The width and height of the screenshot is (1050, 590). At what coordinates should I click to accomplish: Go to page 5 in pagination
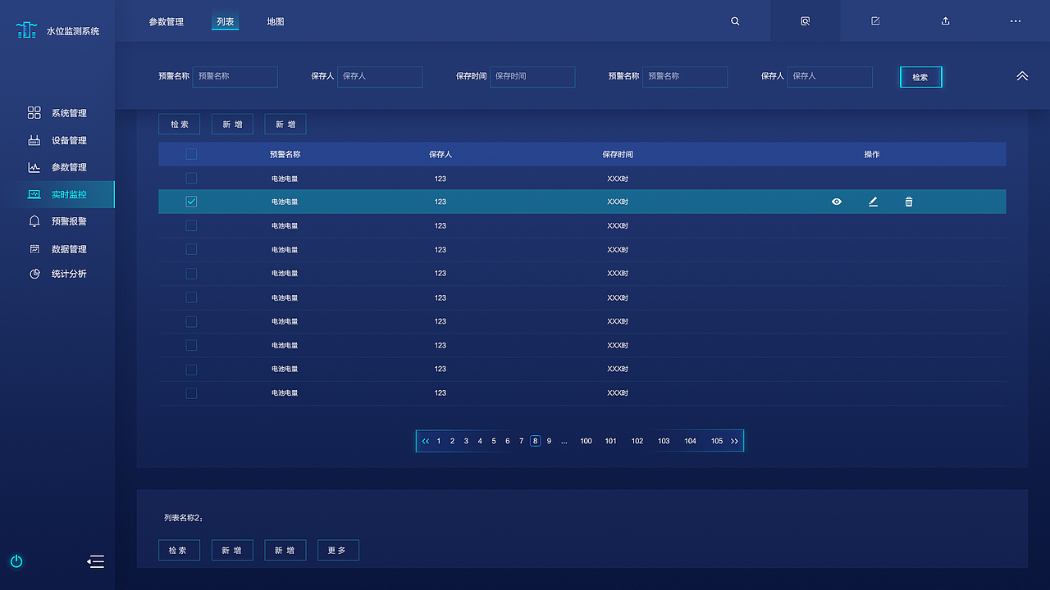coord(494,441)
